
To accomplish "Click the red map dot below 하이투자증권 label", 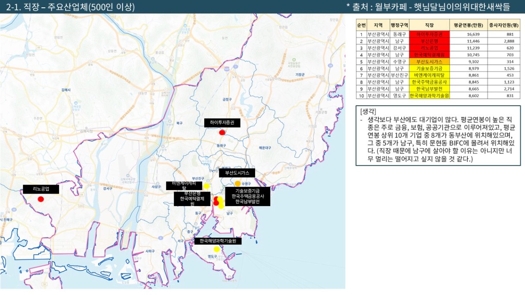I will click(x=222, y=132).
